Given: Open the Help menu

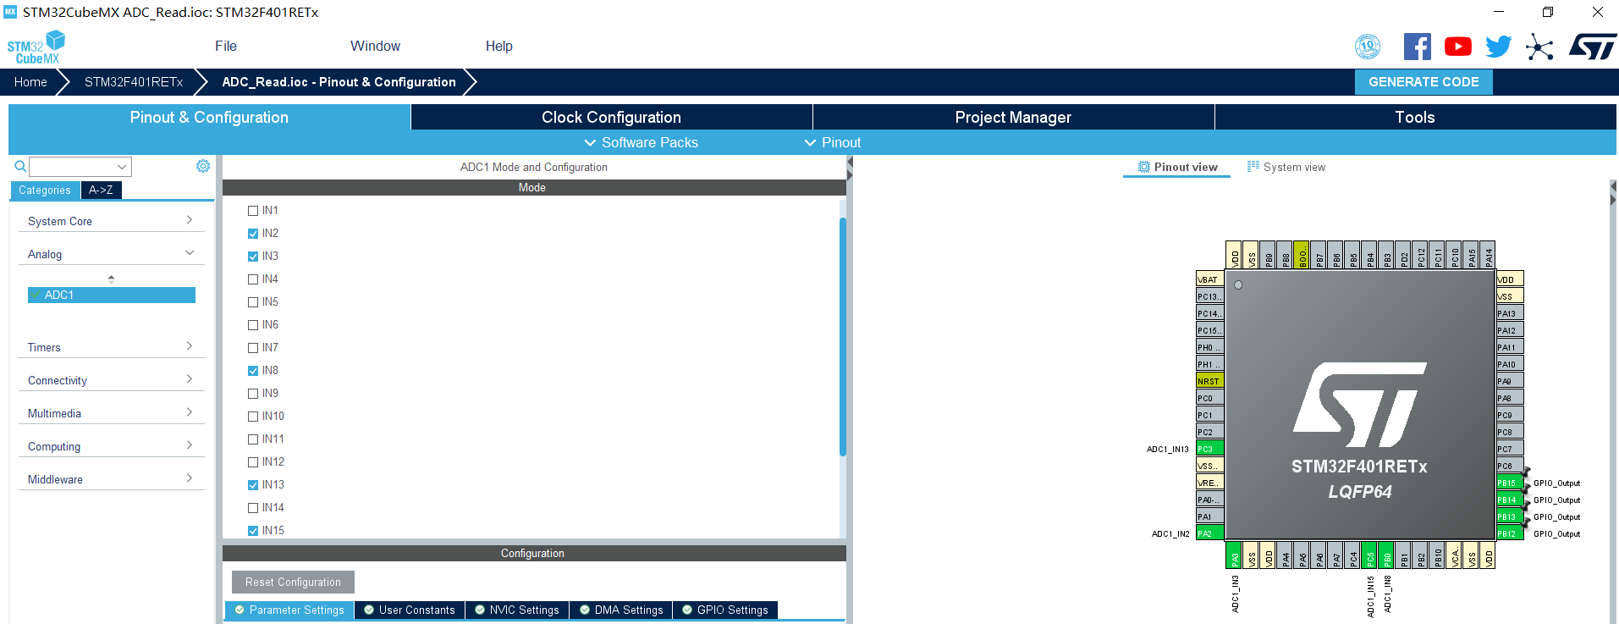Looking at the screenshot, I should pyautogui.click(x=499, y=46).
